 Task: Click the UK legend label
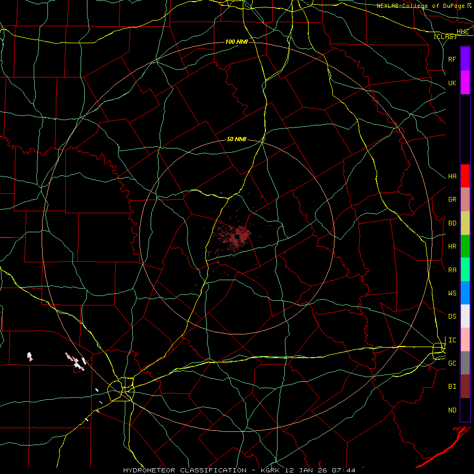click(452, 83)
